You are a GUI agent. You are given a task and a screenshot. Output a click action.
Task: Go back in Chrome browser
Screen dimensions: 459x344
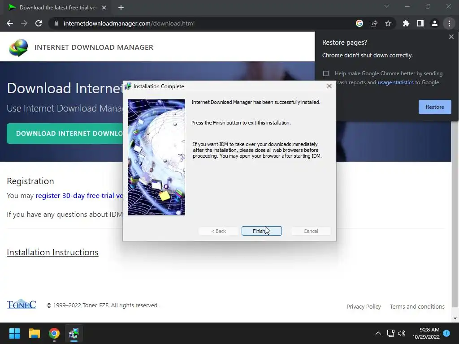[x=10, y=23]
